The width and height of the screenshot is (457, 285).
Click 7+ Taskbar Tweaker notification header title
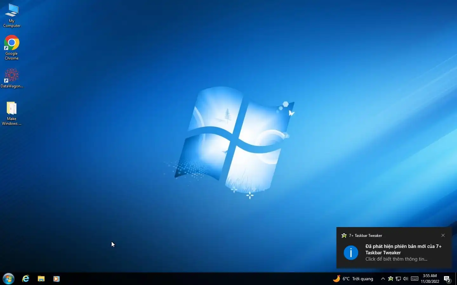366,236
